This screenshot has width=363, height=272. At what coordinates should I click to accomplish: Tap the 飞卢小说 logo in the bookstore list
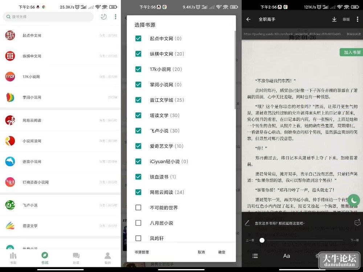(10, 205)
